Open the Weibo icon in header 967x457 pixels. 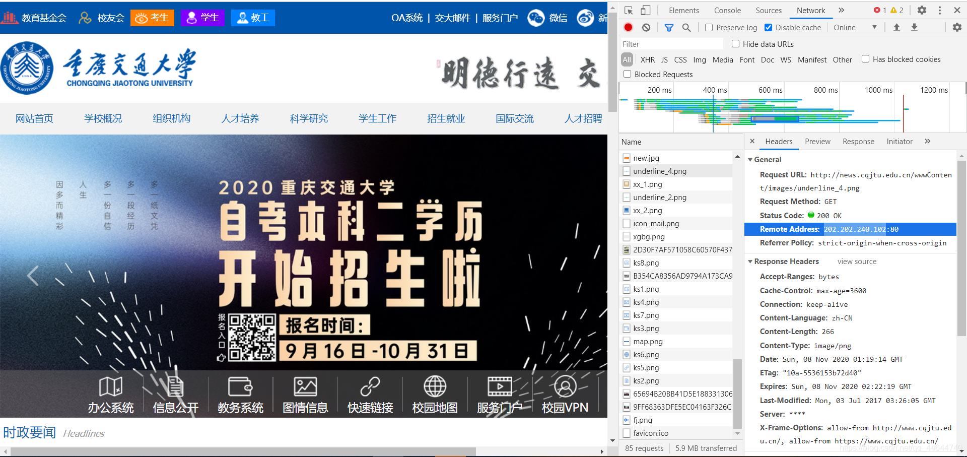[x=585, y=18]
